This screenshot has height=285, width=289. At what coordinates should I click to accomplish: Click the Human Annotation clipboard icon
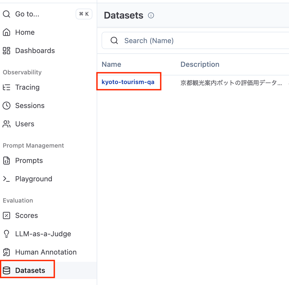pyautogui.click(x=6, y=252)
